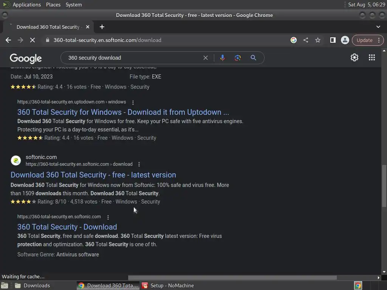The width and height of the screenshot is (387, 290).
Task: Click the Sat Aug 5 clock
Action: pos(367,5)
